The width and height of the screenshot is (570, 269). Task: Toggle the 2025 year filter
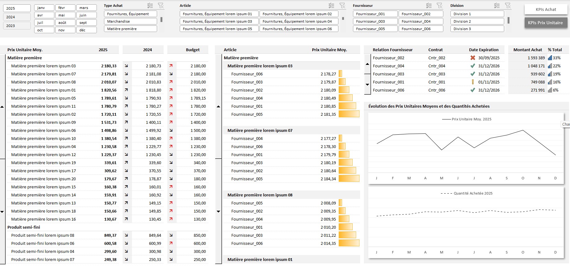pos(17,8)
